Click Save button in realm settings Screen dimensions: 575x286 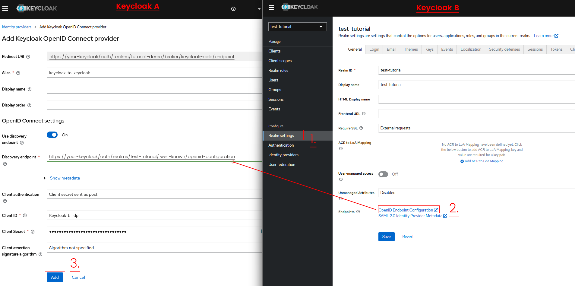[x=386, y=237]
